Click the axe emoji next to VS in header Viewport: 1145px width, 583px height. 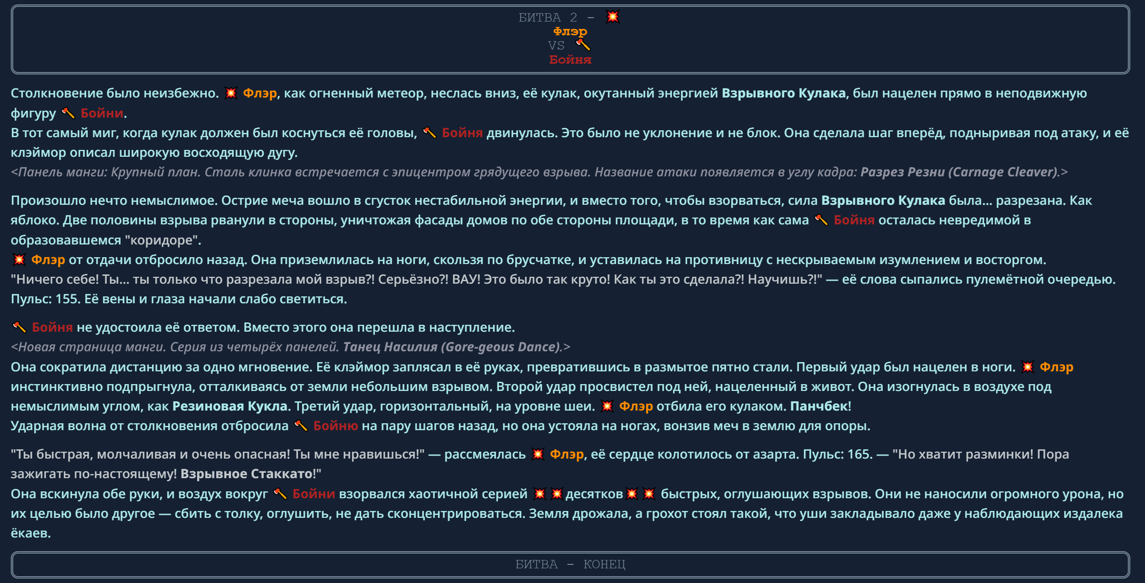coord(583,45)
